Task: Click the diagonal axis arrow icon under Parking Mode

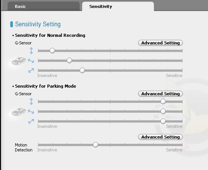Action: coord(31,121)
